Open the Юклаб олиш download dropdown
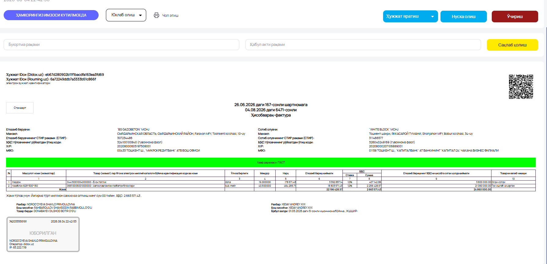 point(126,15)
